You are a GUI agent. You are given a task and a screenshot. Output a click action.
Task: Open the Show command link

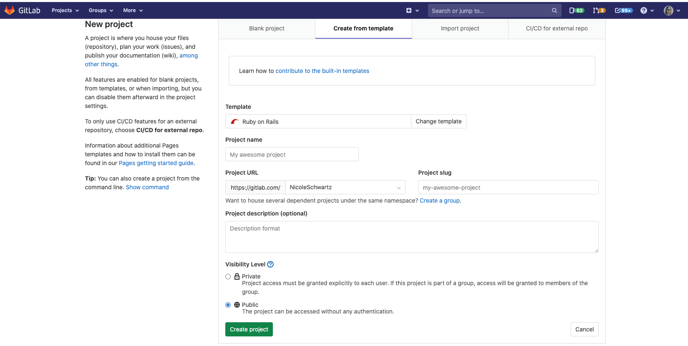(147, 187)
